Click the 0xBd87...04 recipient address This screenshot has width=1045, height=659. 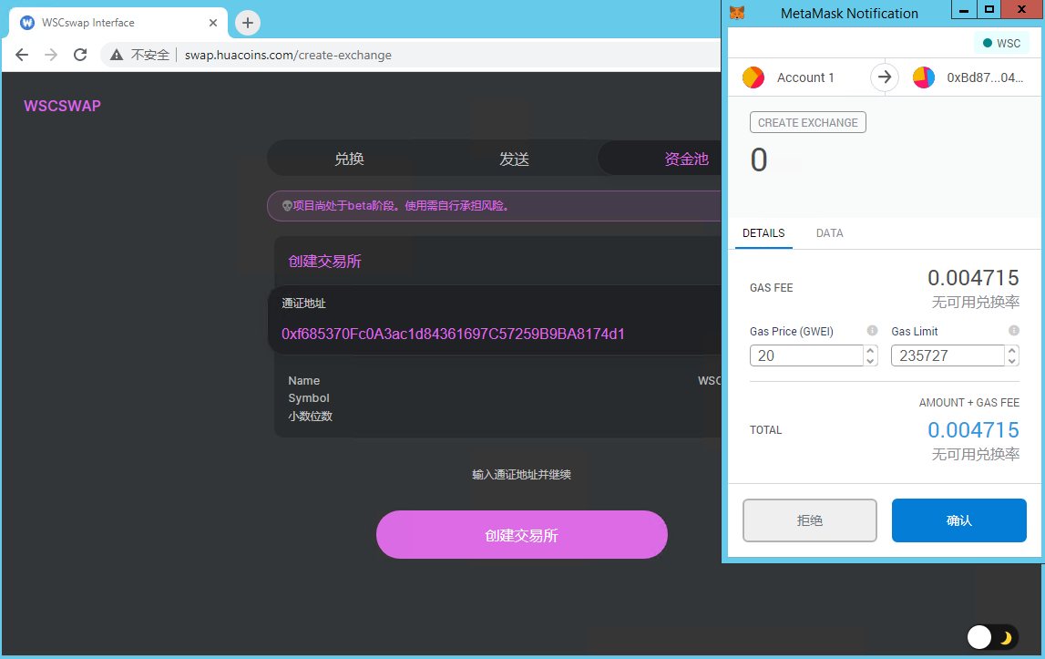984,77
